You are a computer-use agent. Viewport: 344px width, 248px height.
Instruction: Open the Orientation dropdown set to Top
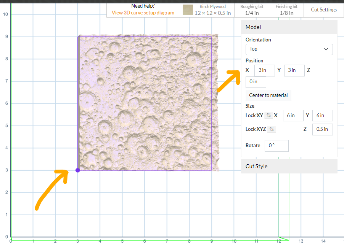point(289,49)
